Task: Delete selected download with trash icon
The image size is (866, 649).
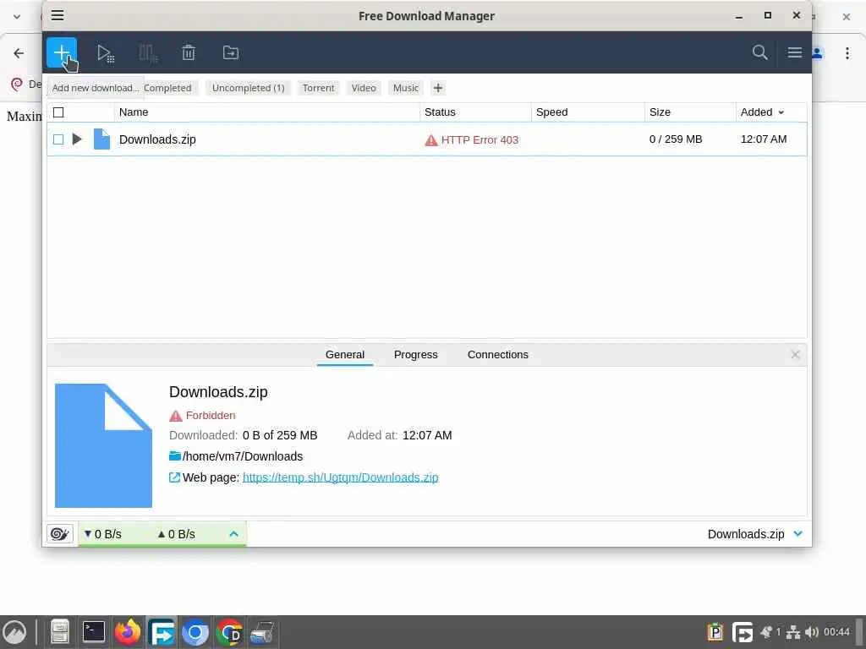Action: (189, 53)
